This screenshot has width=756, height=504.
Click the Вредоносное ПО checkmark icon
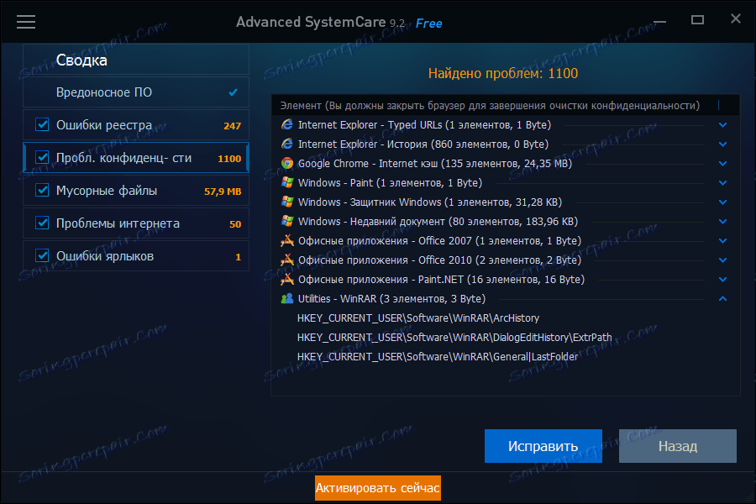tap(233, 92)
